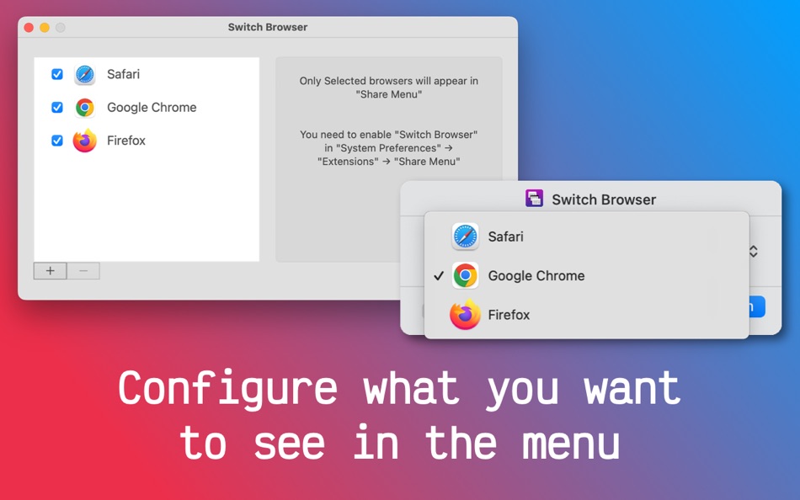
Task: Click the Google Chrome icon in the browser list
Action: (x=85, y=107)
